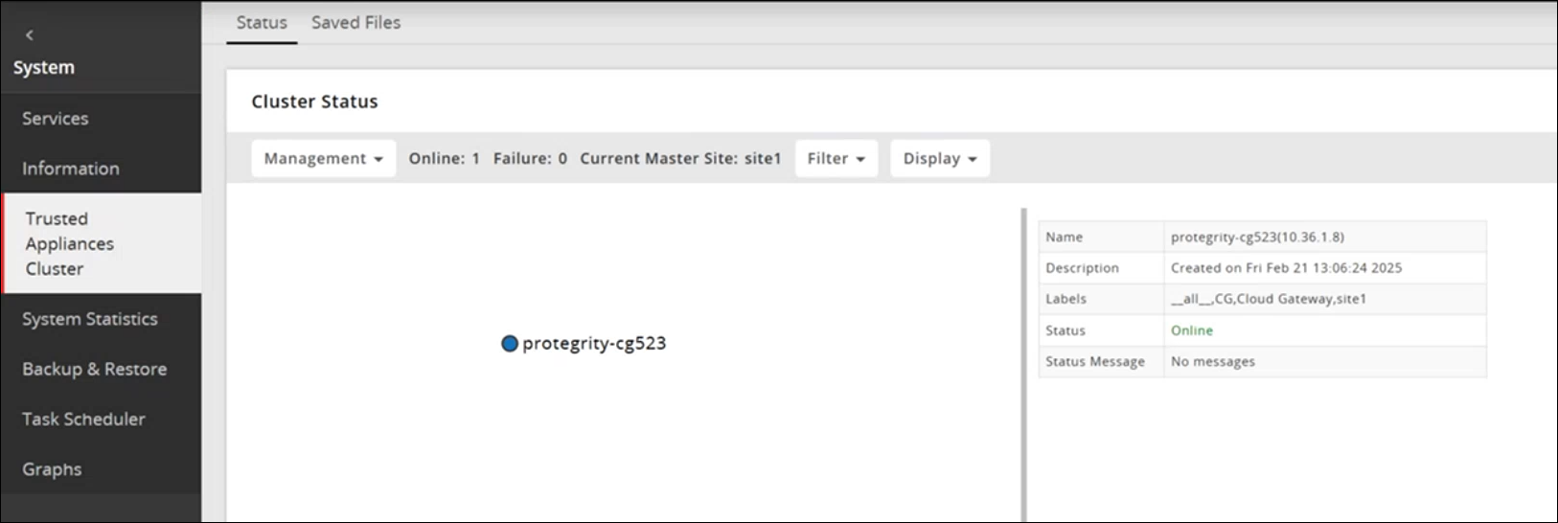Viewport: 1558px width, 523px height.
Task: Open System Statistics page
Action: (90, 319)
